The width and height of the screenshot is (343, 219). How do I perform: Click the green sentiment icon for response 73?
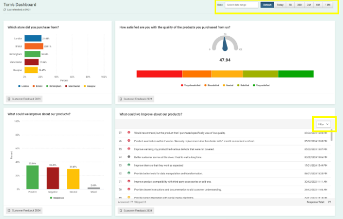pyautogui.click(x=129, y=164)
